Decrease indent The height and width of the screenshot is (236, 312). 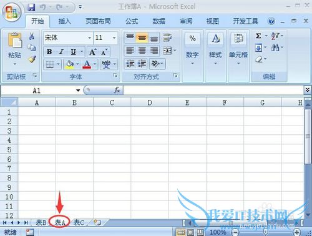coord(130,64)
